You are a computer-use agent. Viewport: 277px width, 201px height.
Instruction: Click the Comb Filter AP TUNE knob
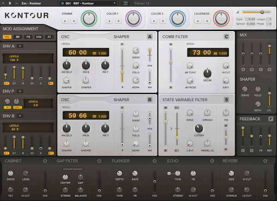tap(190, 66)
